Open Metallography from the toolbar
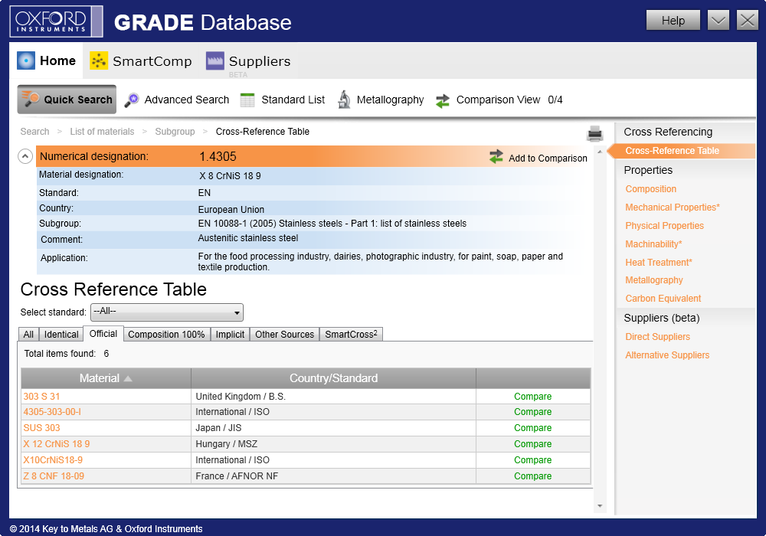The image size is (766, 536). 381,100
